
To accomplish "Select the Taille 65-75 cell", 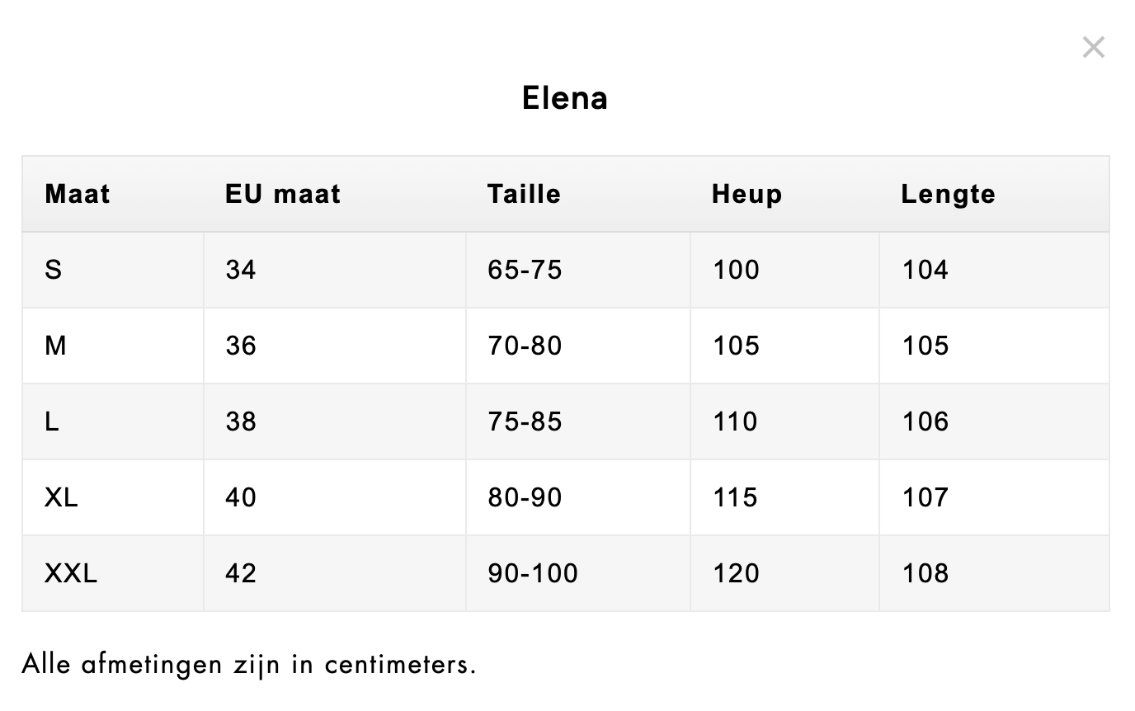I will [525, 270].
